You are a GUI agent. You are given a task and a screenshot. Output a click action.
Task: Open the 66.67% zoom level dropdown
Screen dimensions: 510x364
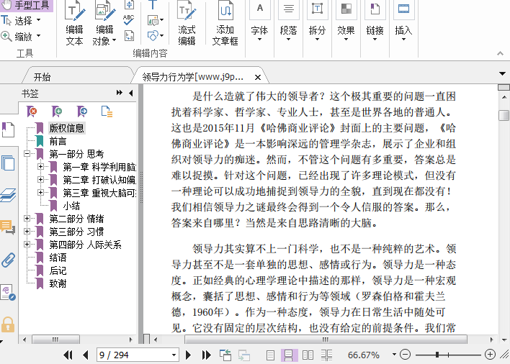(x=394, y=354)
